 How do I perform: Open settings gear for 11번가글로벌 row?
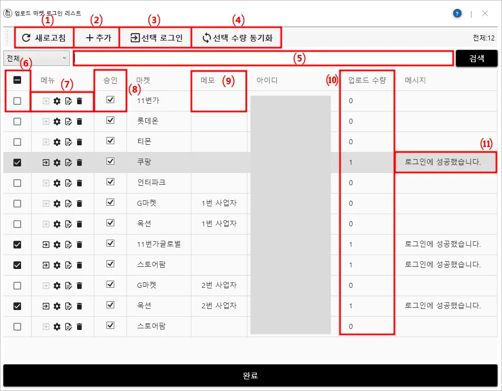57,245
